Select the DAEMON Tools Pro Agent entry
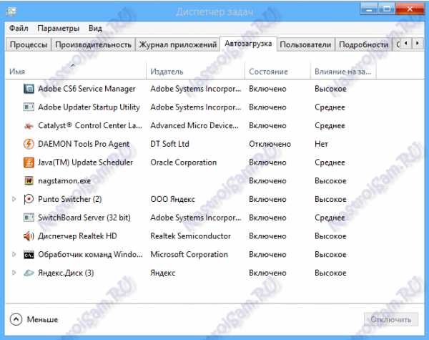Screen dimensions: 429x340 click(84, 144)
